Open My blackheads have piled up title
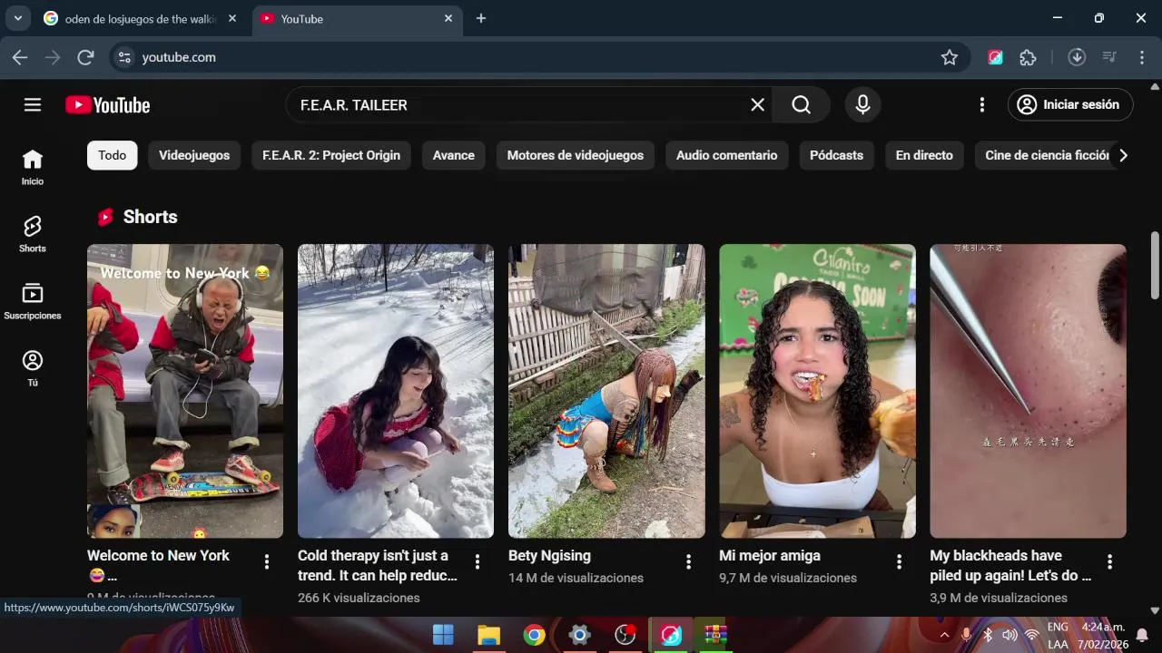Screen dimensions: 1162x653 [x=1010, y=565]
